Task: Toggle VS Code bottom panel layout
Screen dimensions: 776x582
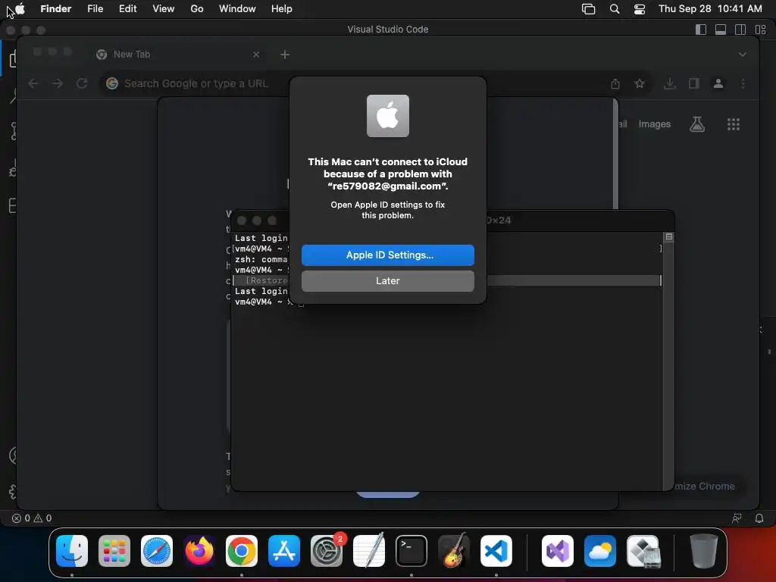Action: click(x=721, y=30)
